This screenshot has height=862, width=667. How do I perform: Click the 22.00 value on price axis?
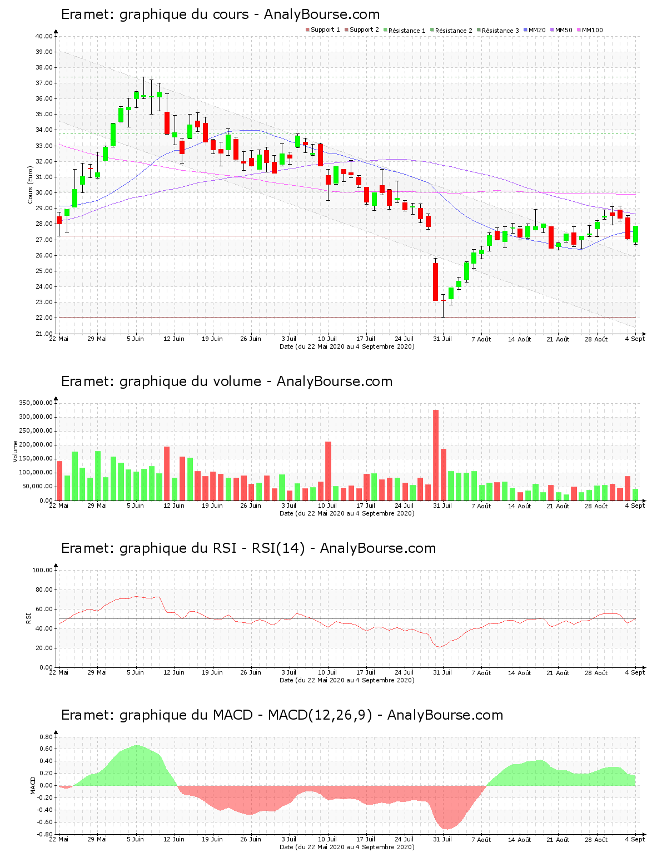tap(44, 318)
